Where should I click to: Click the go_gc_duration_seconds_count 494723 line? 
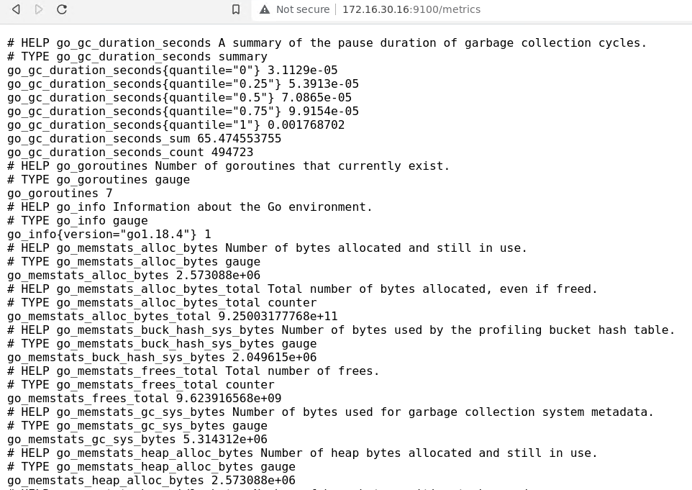click(131, 153)
